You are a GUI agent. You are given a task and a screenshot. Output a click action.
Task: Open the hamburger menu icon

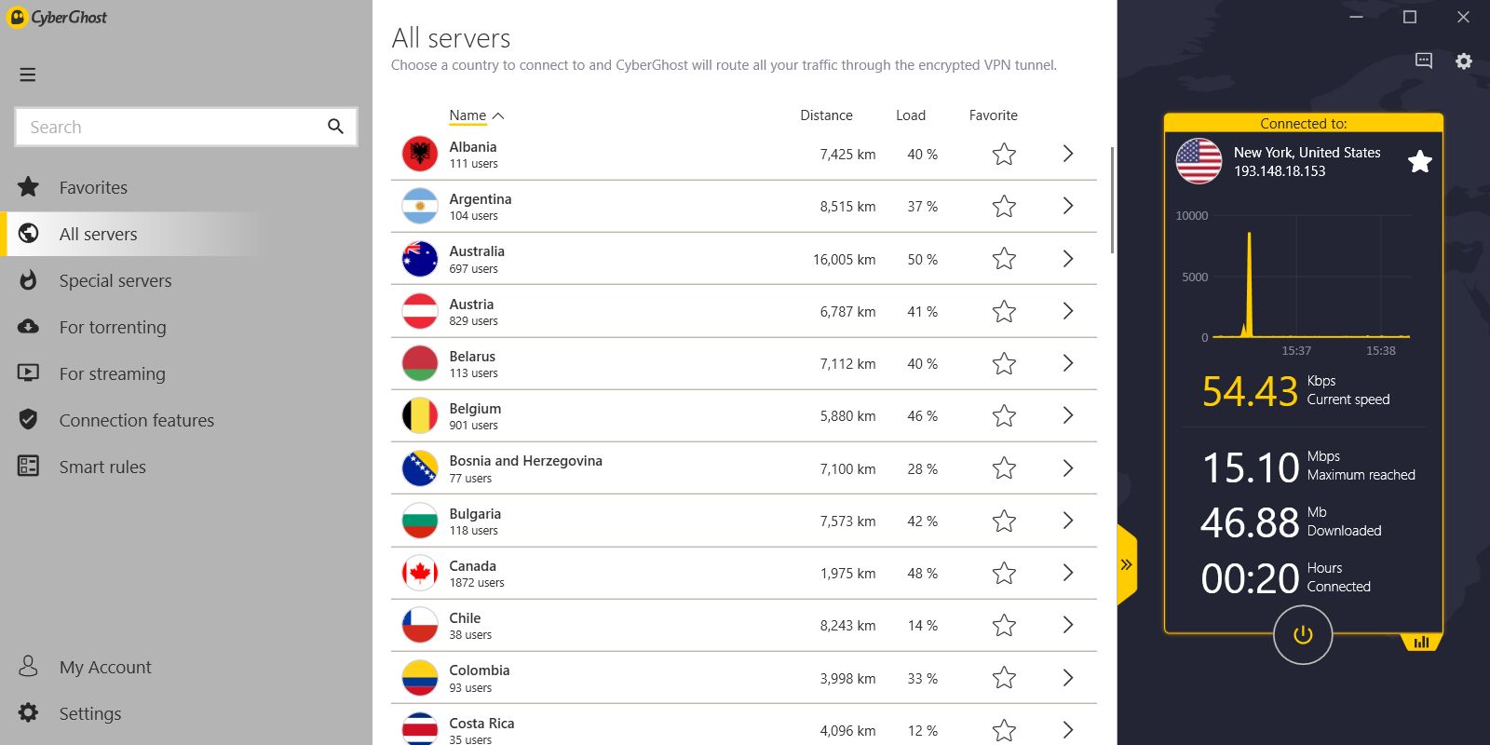(28, 74)
